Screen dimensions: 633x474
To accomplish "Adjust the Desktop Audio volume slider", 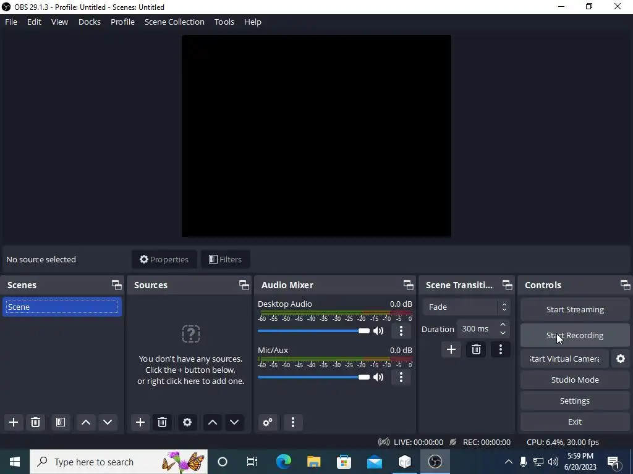I will coord(313,331).
